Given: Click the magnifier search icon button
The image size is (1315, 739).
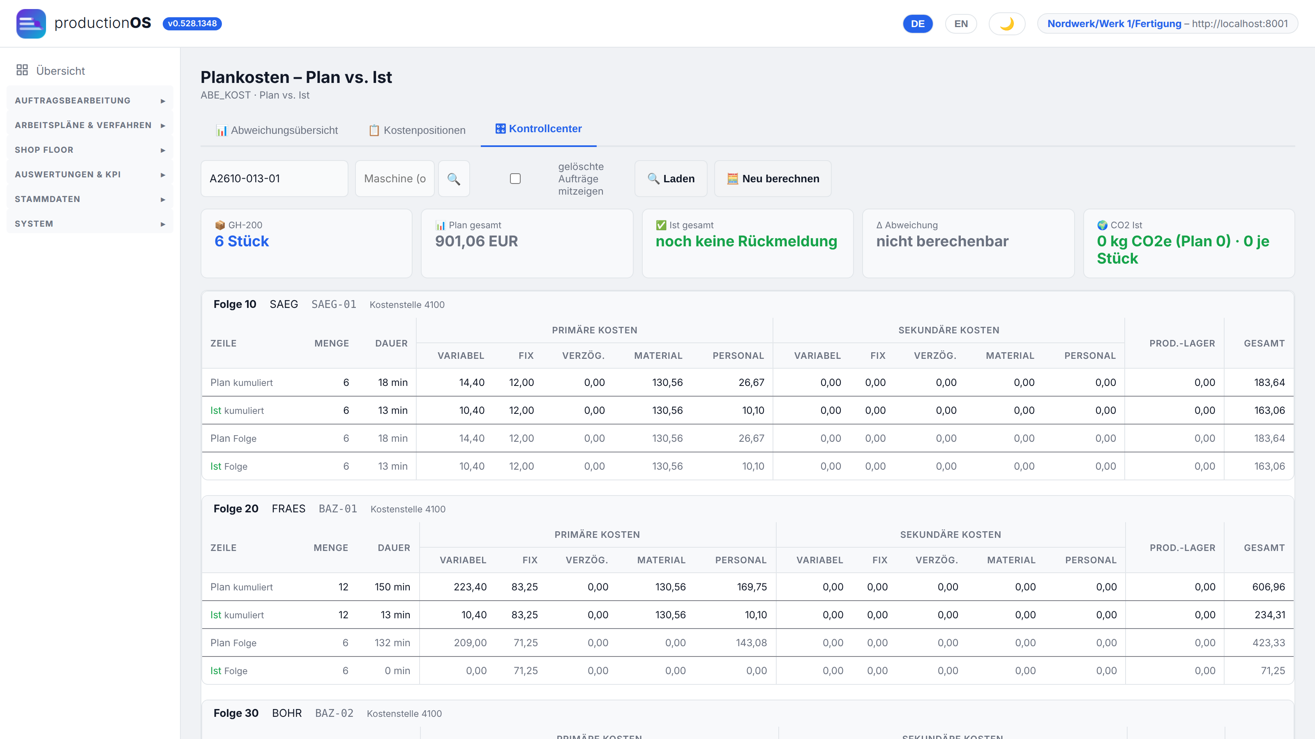Looking at the screenshot, I should pos(454,179).
